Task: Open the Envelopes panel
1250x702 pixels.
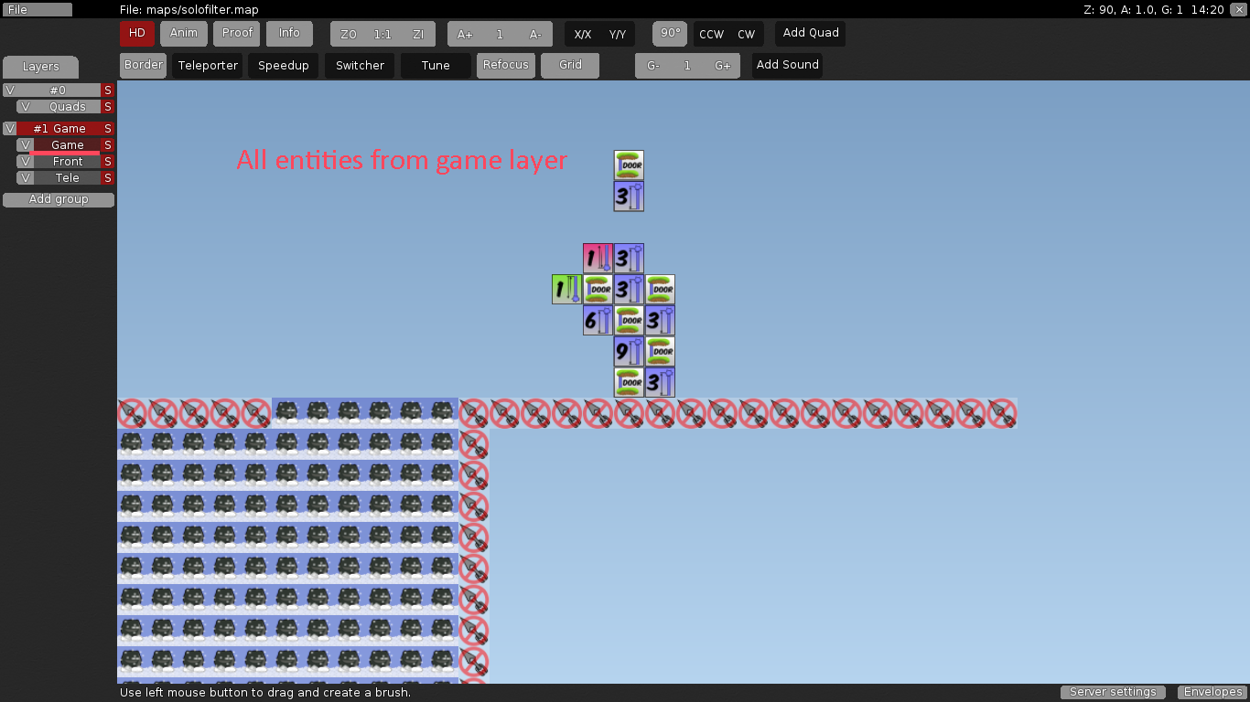Action: (1212, 692)
